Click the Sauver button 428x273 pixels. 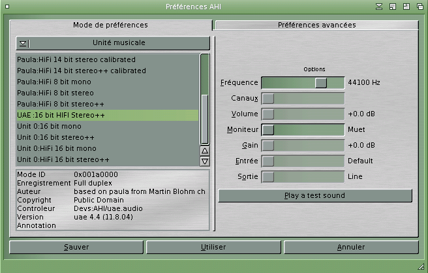tap(76, 247)
